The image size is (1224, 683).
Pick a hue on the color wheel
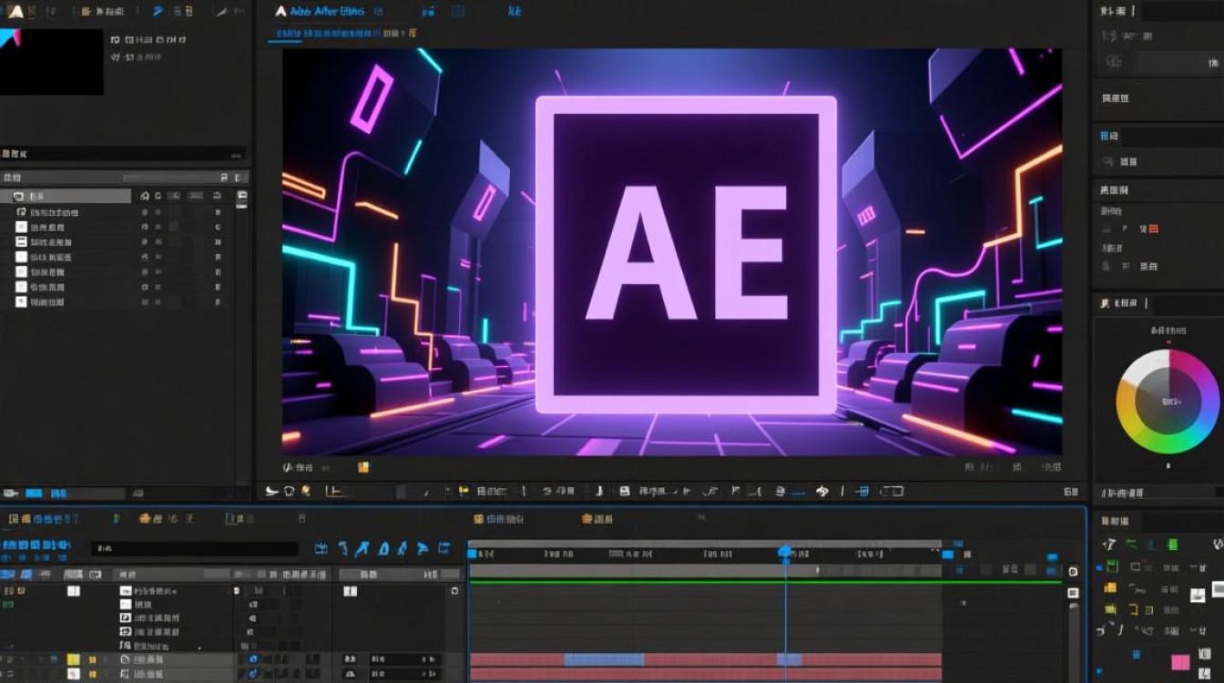[1167, 401]
